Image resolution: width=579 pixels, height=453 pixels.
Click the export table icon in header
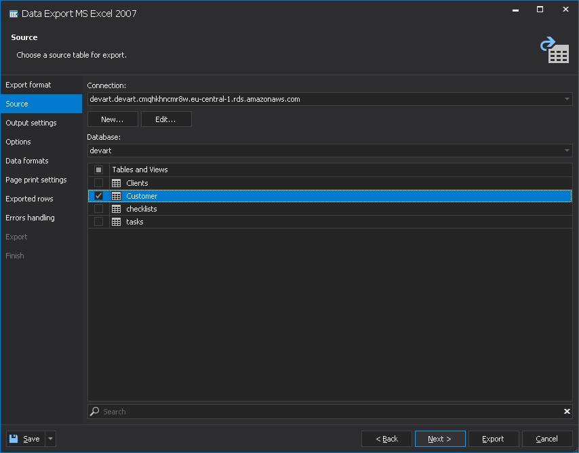pyautogui.click(x=555, y=50)
